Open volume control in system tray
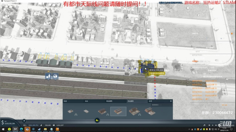The image size is (236, 132). pyautogui.click(x=216, y=129)
